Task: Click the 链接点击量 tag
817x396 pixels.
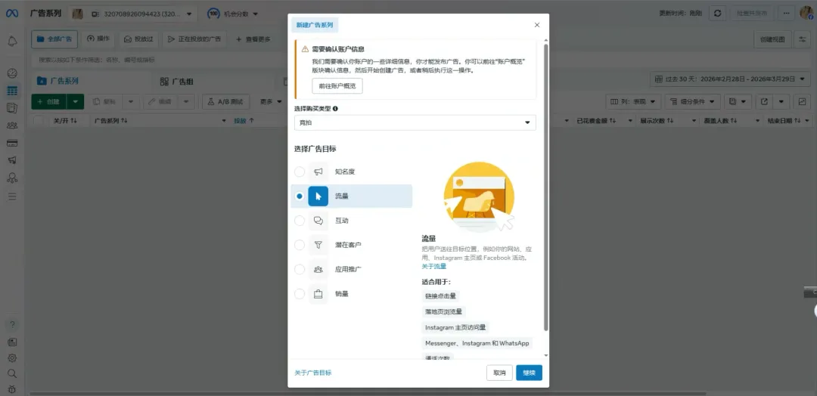Action: pos(440,296)
